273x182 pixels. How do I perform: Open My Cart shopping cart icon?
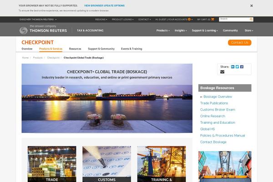(212, 20)
